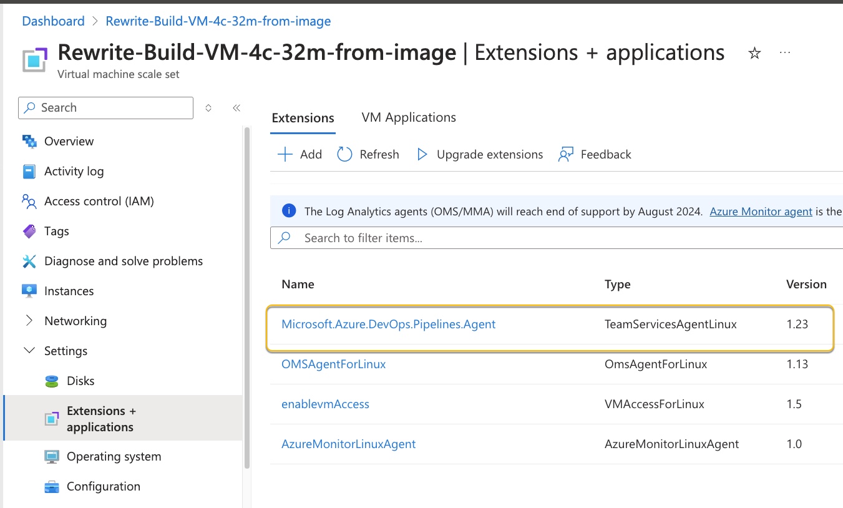Click the sidebar vertical scrollbar
This screenshot has width=843, height=508.
pos(247,296)
